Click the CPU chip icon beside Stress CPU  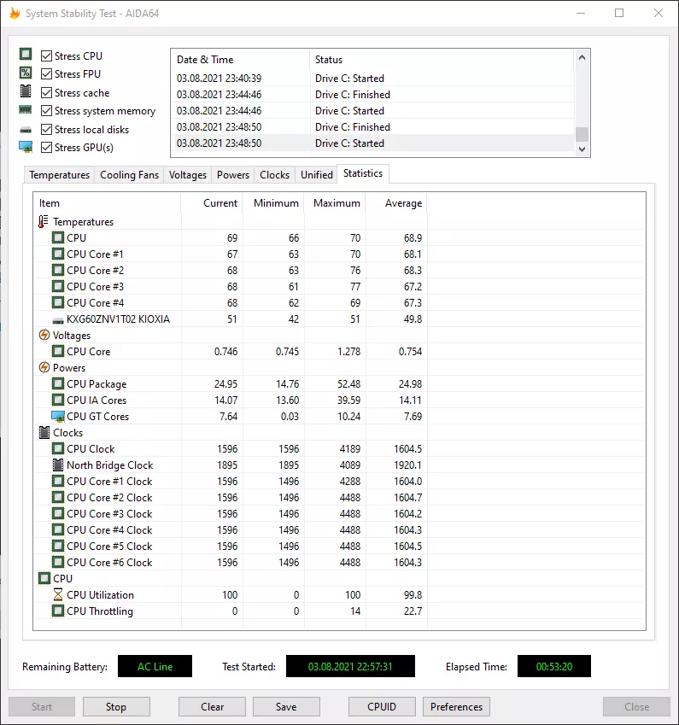pyautogui.click(x=26, y=55)
